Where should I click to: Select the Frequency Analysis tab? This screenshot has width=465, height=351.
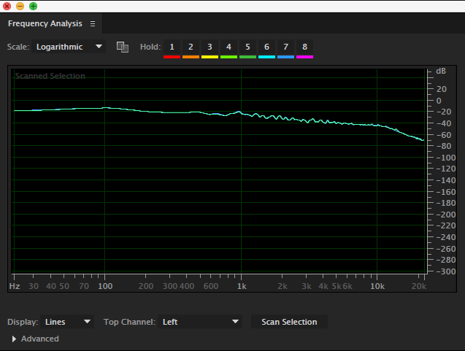tap(45, 23)
